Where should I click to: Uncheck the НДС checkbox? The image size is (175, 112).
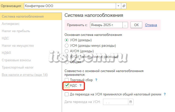click(x=67, y=85)
